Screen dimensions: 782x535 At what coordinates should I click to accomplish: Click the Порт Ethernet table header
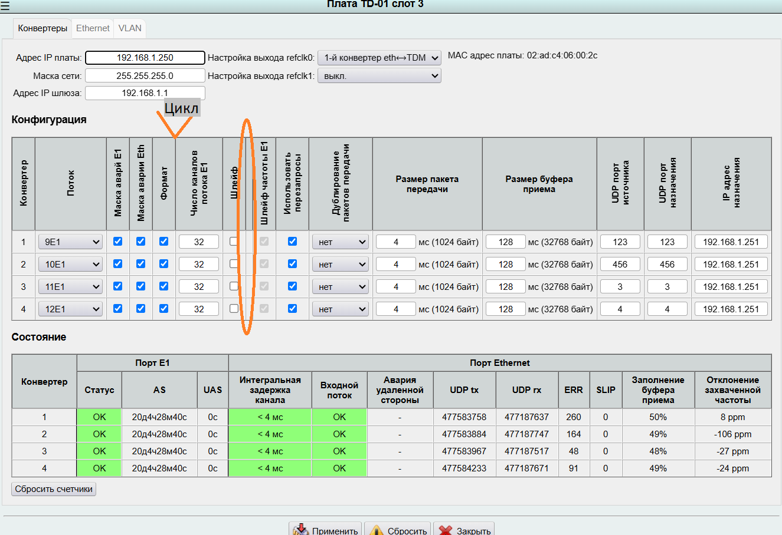(x=500, y=363)
